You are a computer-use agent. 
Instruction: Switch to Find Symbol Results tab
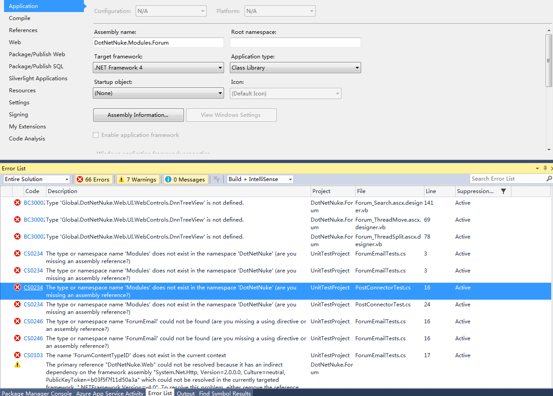click(225, 393)
